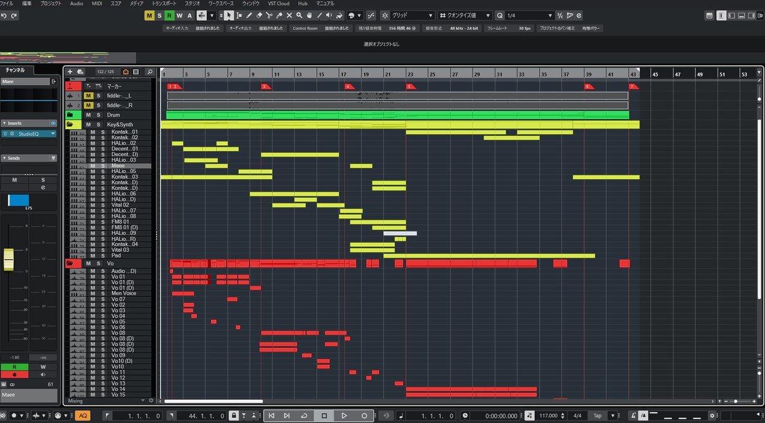The height and width of the screenshot is (423, 765).
Task: Click marker 5 on the marker track
Action: click(x=411, y=86)
